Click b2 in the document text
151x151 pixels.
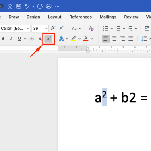[x=128, y=97]
